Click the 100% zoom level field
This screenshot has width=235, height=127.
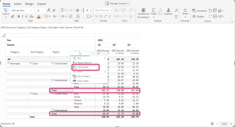pos(224,124)
